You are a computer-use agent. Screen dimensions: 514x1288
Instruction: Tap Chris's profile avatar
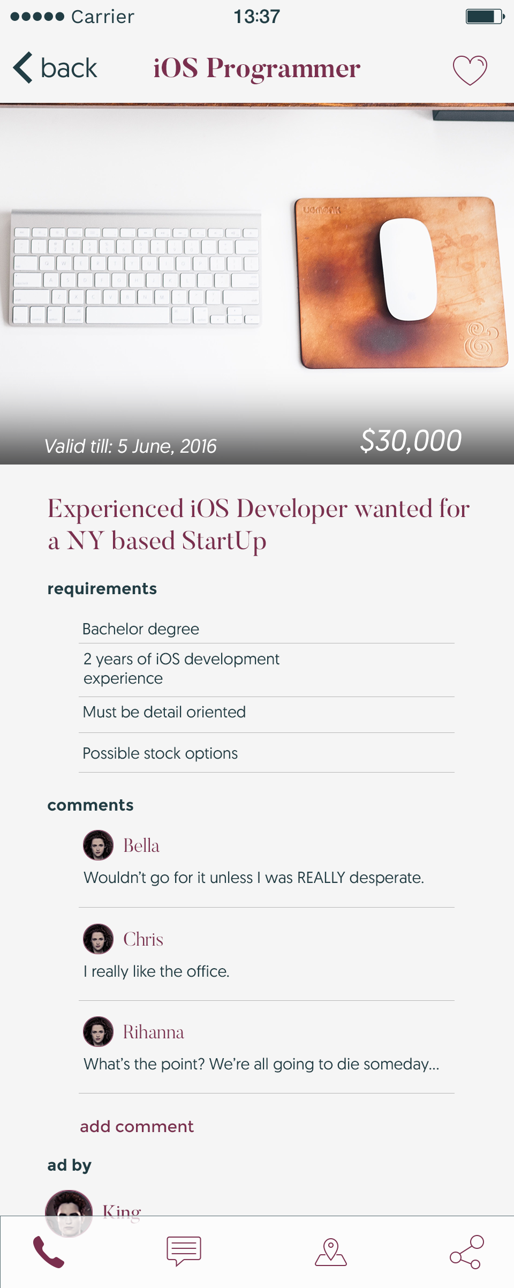tap(99, 939)
